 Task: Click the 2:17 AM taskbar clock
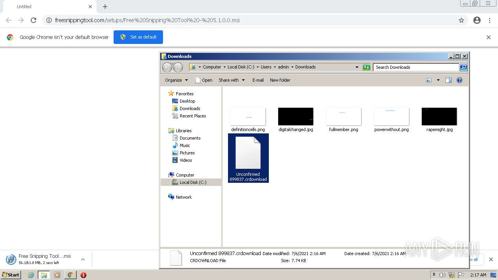tap(478, 275)
